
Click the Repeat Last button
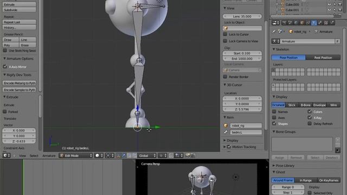pyautogui.click(x=19, y=22)
